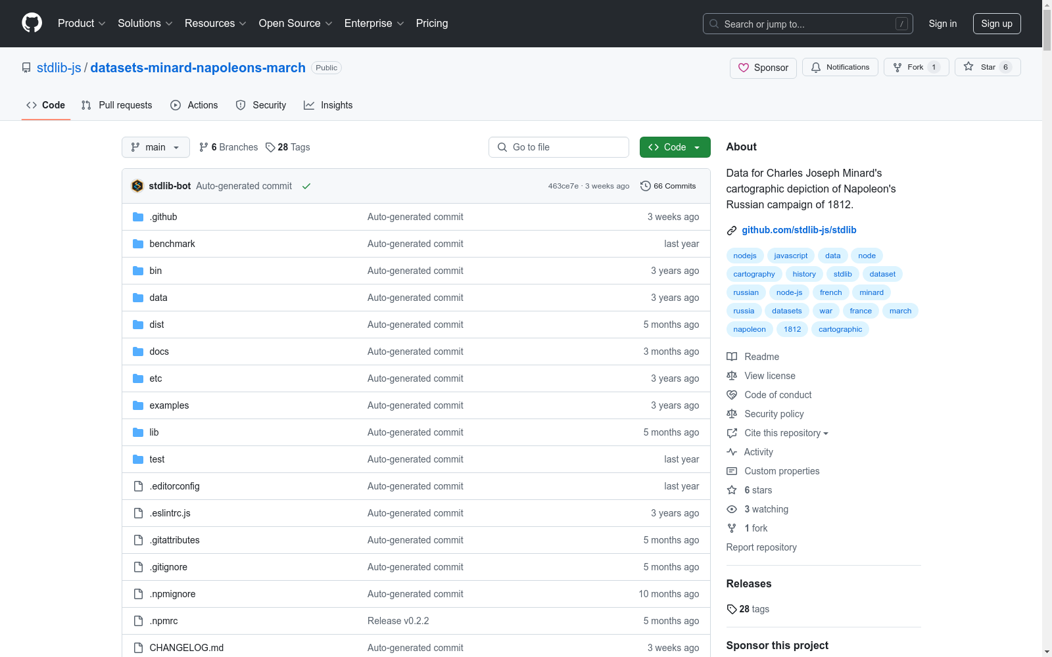Click the Code of conduct heart icon
This screenshot has width=1052, height=657.
click(732, 395)
